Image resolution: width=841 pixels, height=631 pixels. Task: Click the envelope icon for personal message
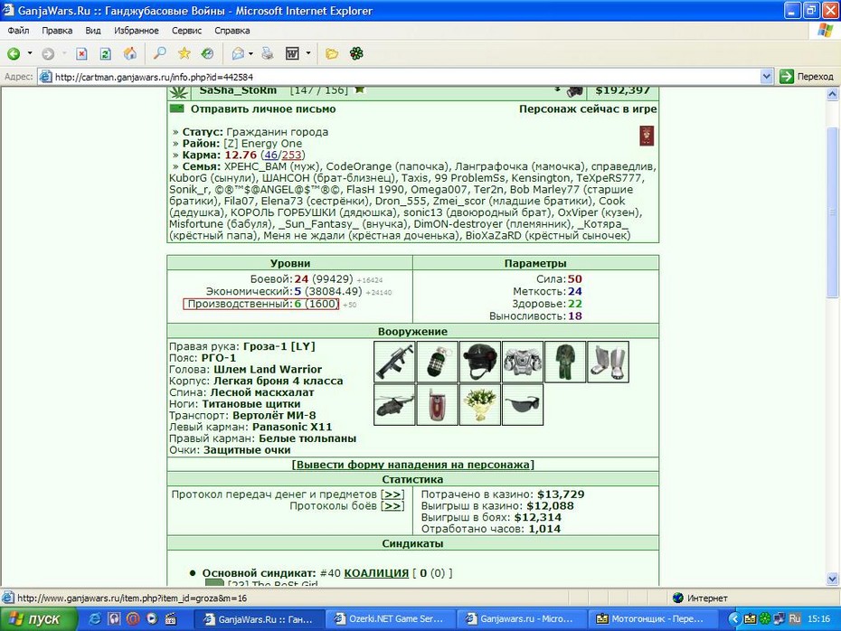click(176, 108)
